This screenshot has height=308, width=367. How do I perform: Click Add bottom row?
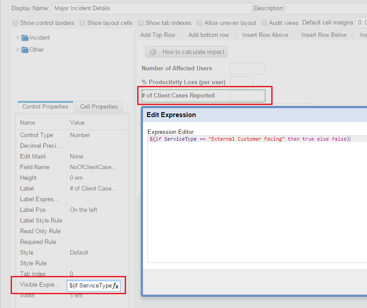(208, 35)
